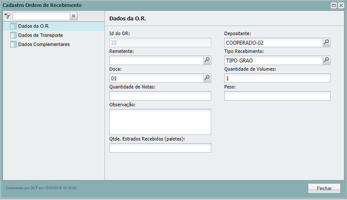Focus the sidebar filter text box

(41, 16)
